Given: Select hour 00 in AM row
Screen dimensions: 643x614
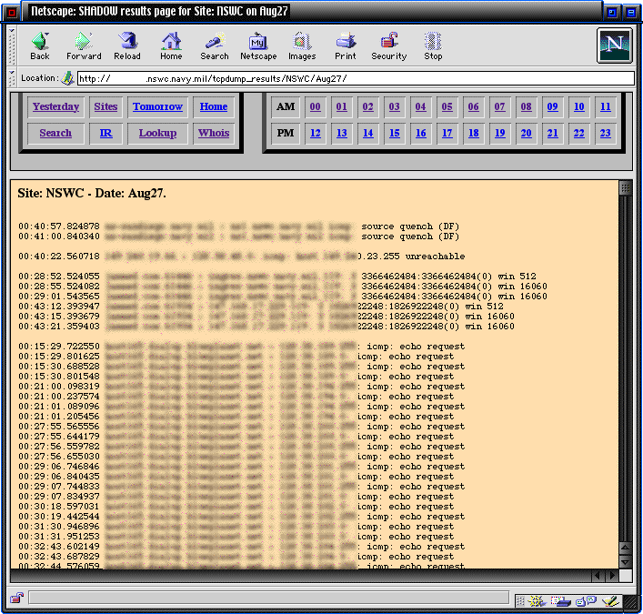Looking at the screenshot, I should (315, 106).
